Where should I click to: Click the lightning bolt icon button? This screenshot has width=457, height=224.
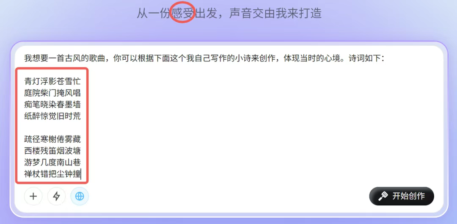(x=56, y=196)
